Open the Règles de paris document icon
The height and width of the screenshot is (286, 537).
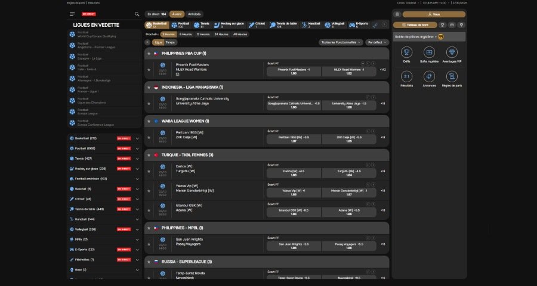[x=452, y=76]
